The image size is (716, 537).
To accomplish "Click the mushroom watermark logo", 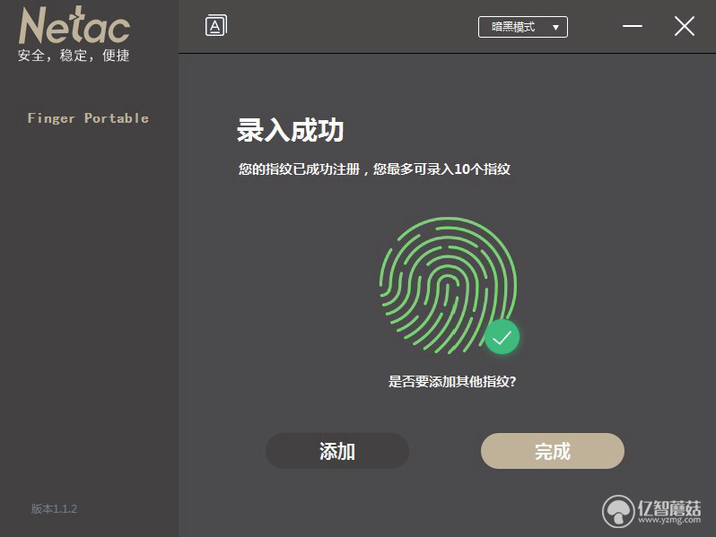I will (618, 511).
